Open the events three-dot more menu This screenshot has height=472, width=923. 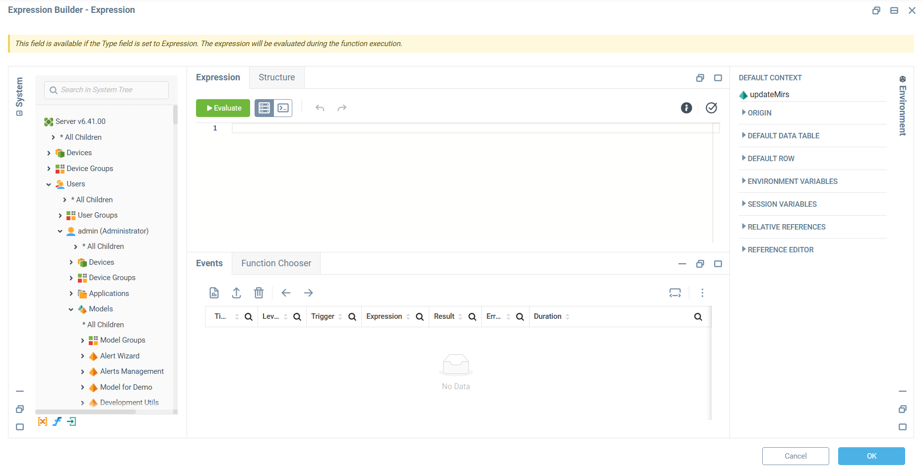point(702,293)
